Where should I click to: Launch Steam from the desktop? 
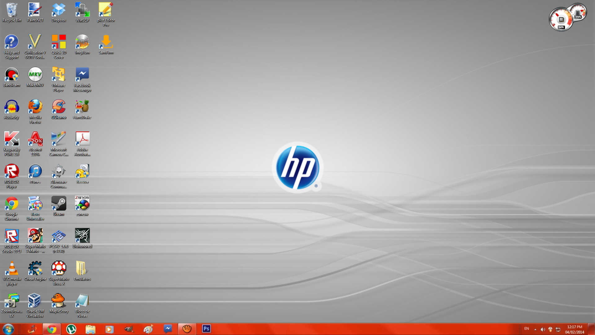click(59, 206)
